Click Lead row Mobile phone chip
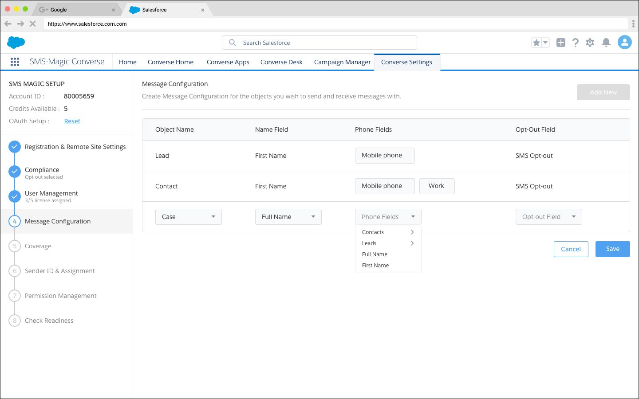 (385, 156)
